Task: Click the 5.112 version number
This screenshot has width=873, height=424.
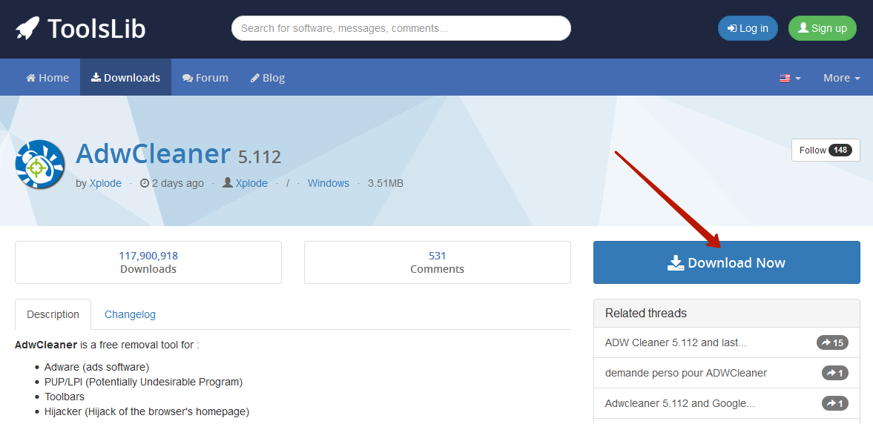Action: (x=260, y=157)
